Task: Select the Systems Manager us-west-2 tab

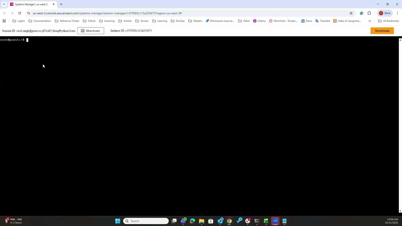Action: pyautogui.click(x=31, y=4)
